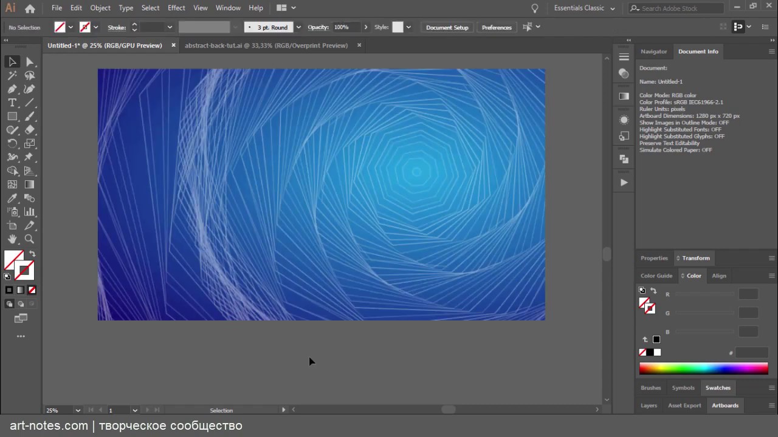Open the Window menu
This screenshot has width=778, height=437.
click(228, 8)
